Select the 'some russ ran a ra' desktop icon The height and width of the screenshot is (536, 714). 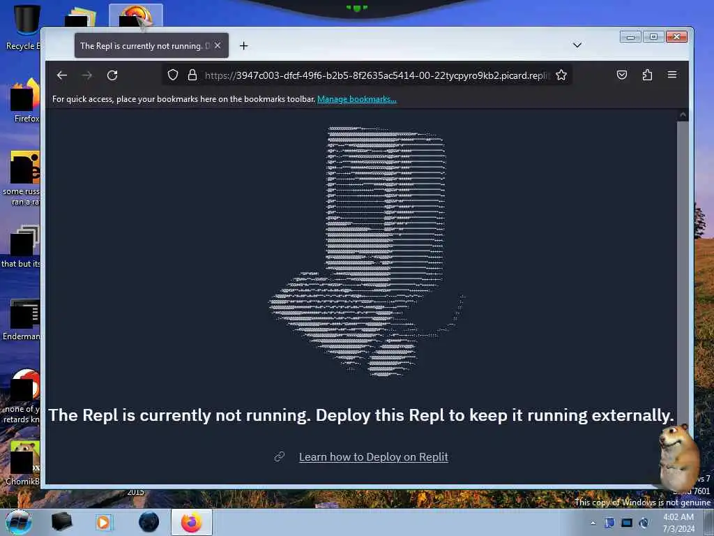click(22, 178)
